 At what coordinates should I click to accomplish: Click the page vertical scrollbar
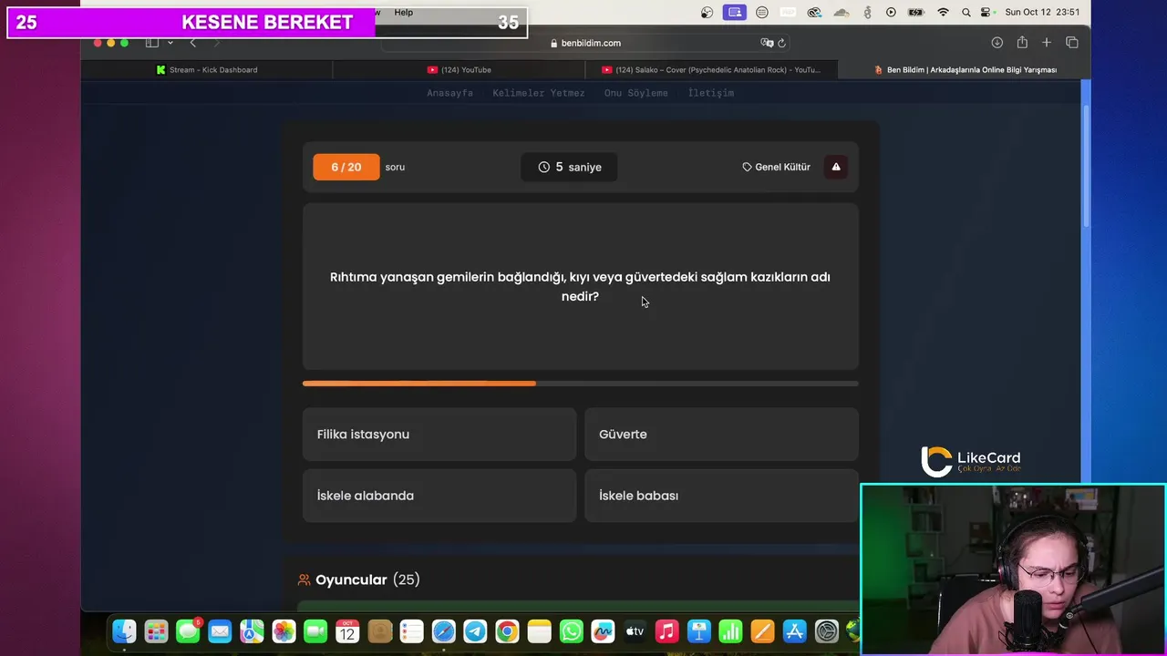click(x=1085, y=164)
